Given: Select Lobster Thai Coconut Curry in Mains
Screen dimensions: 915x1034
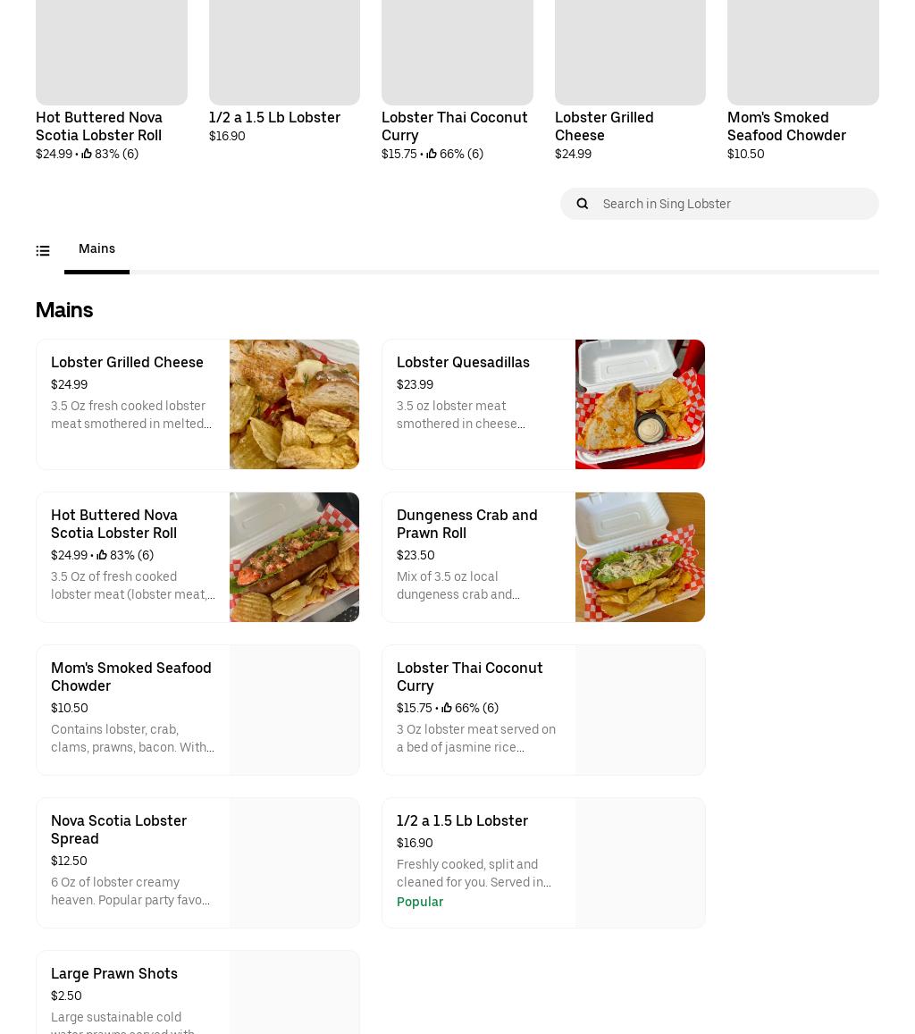Looking at the screenshot, I should (x=469, y=677).
